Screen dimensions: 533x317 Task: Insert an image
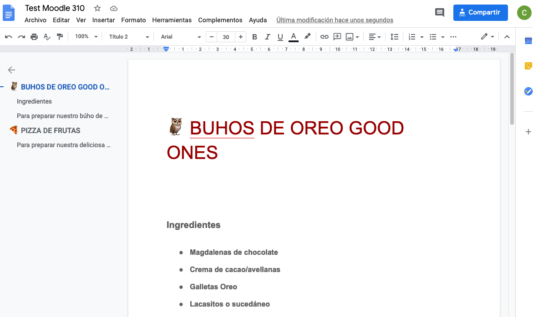[x=350, y=37]
